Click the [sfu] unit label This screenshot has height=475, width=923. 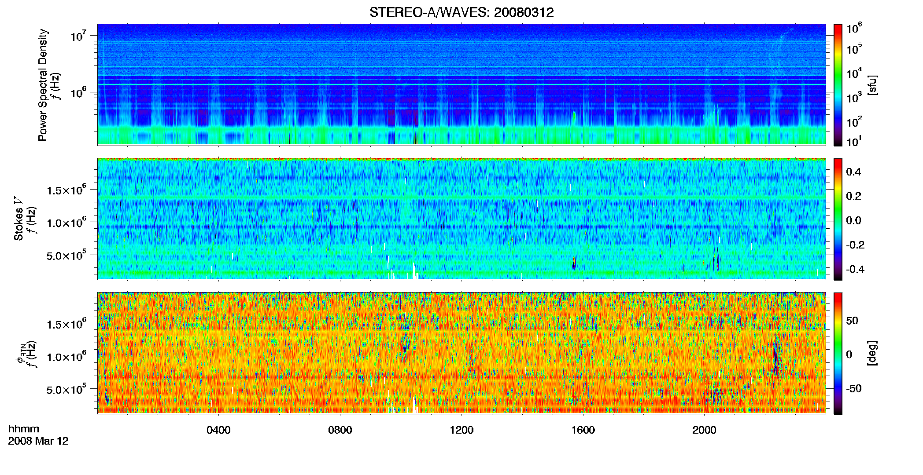tap(872, 85)
